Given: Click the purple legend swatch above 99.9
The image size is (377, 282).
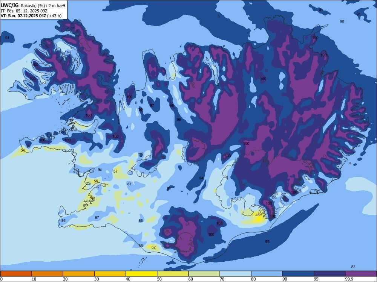Looking at the screenshot, I should tap(361, 274).
